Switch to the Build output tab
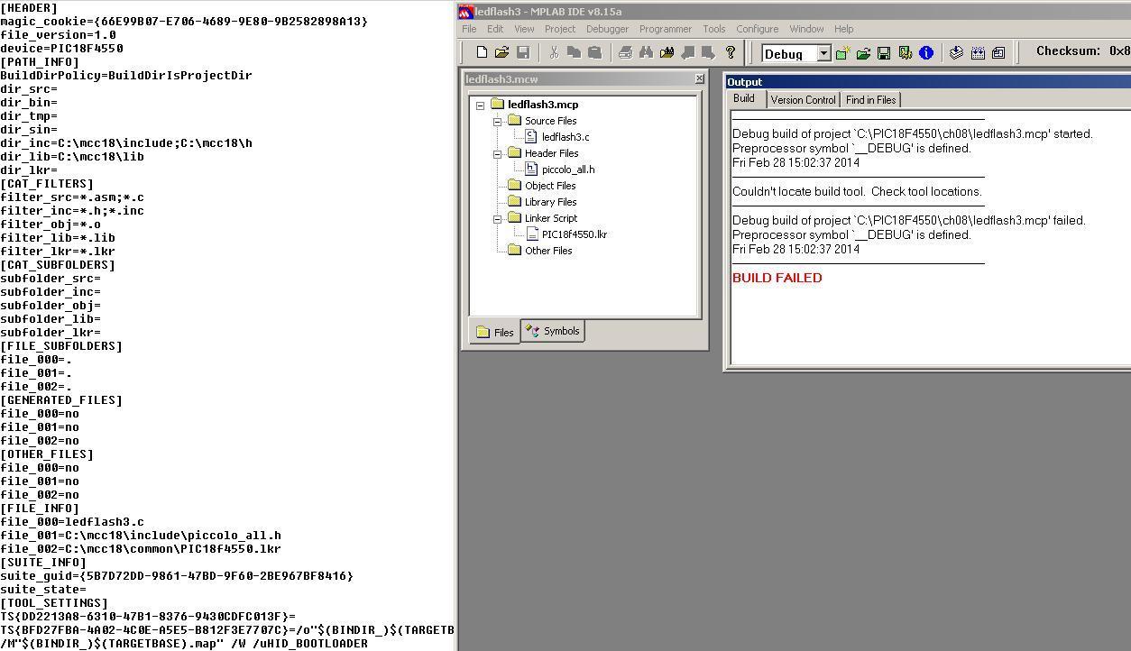The height and width of the screenshot is (651, 1131). (x=744, y=99)
